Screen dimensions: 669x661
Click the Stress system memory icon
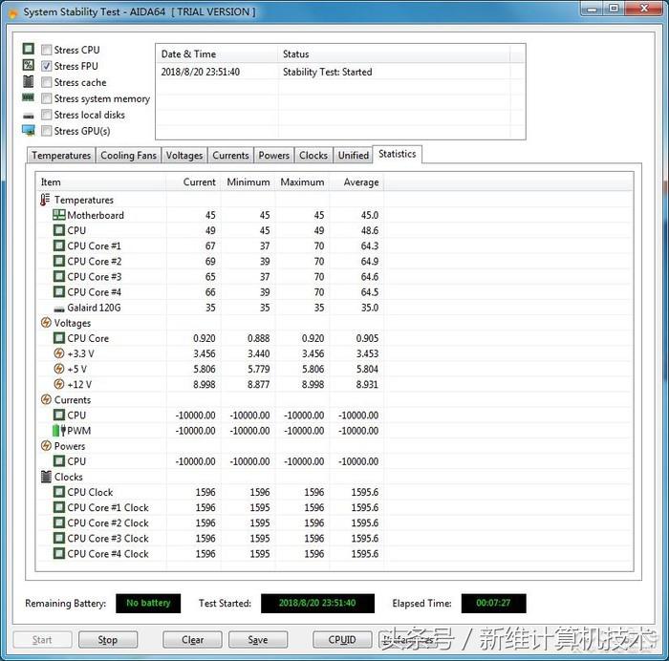tap(28, 98)
